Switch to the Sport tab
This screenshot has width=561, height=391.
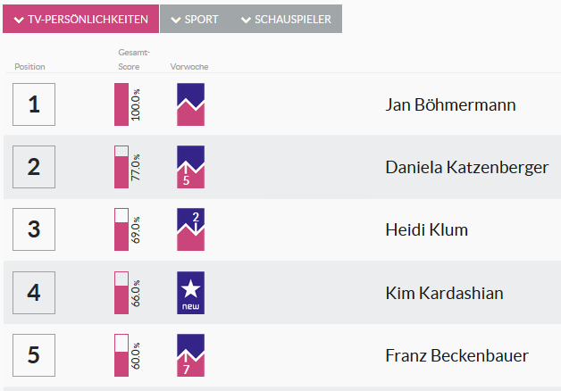195,20
